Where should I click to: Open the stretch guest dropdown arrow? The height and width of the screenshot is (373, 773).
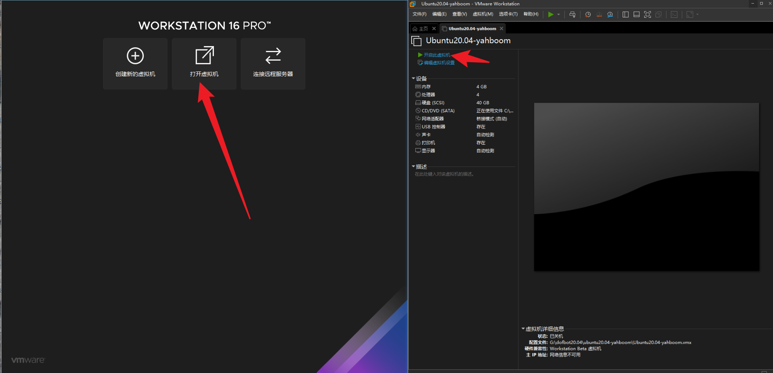pos(697,15)
